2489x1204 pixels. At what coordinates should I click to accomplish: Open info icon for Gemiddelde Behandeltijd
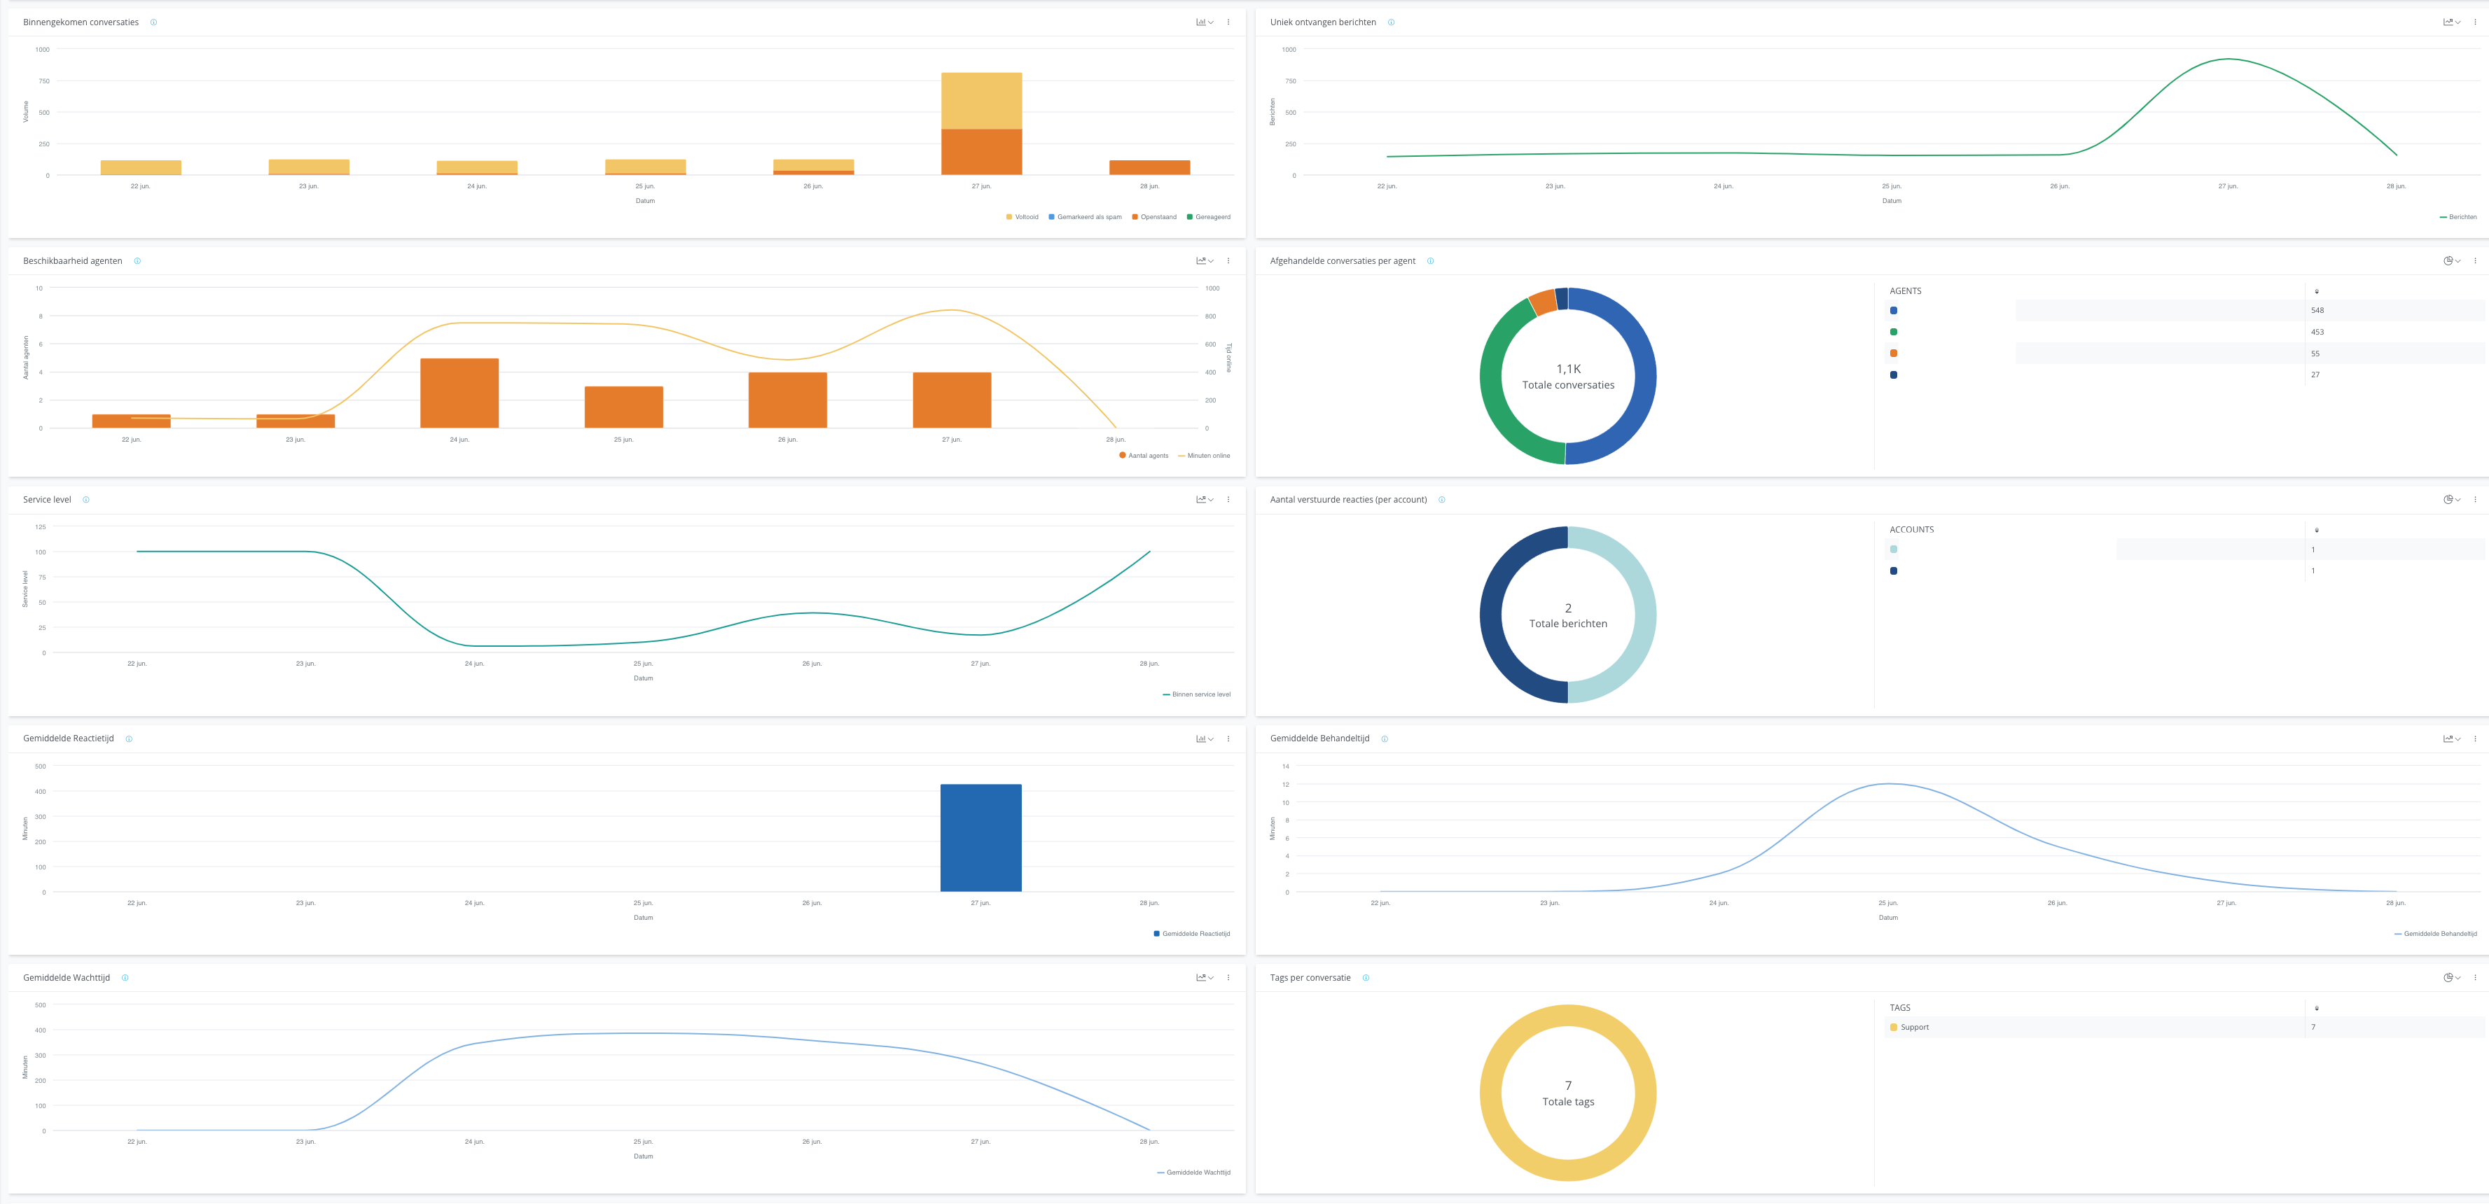(1385, 738)
